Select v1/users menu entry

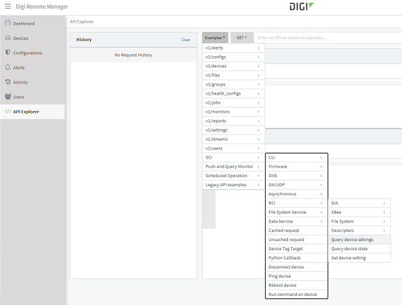(233, 148)
